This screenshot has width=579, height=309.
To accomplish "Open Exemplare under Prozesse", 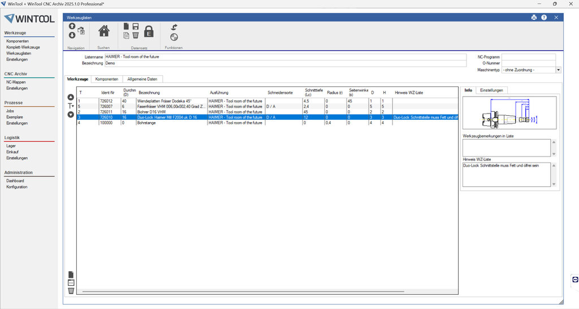I will pyautogui.click(x=14, y=117).
